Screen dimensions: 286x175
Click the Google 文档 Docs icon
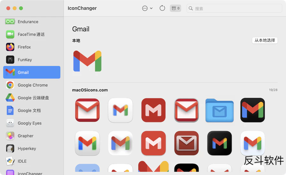[x=10, y=110]
